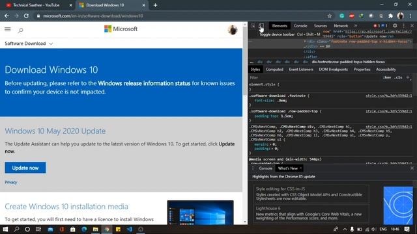Viewport: 417px width, 234px height.
Task: Close the DevTools drawer
Action: click(x=412, y=168)
